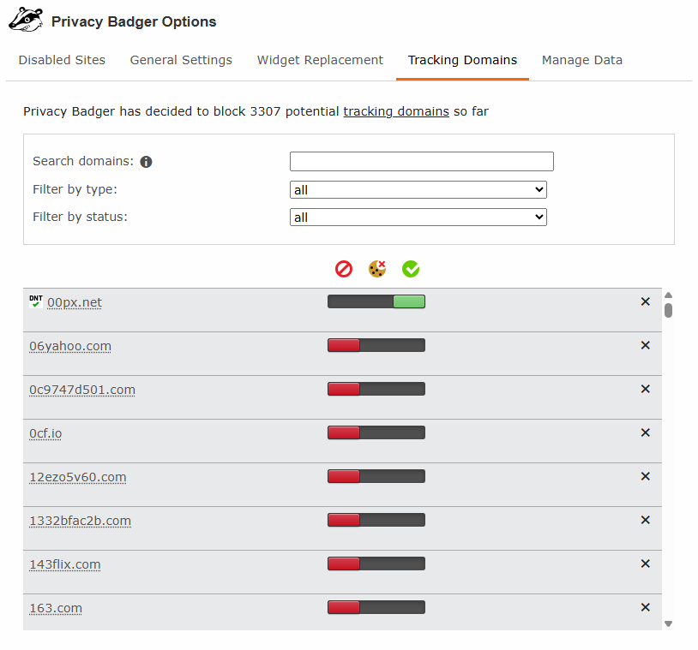Remove 06yahoo.com using its × icon
Viewport: 698px width, 650px height.
tap(645, 345)
